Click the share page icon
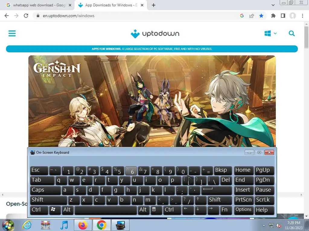The width and height of the screenshot is (309, 231). tap(252, 16)
